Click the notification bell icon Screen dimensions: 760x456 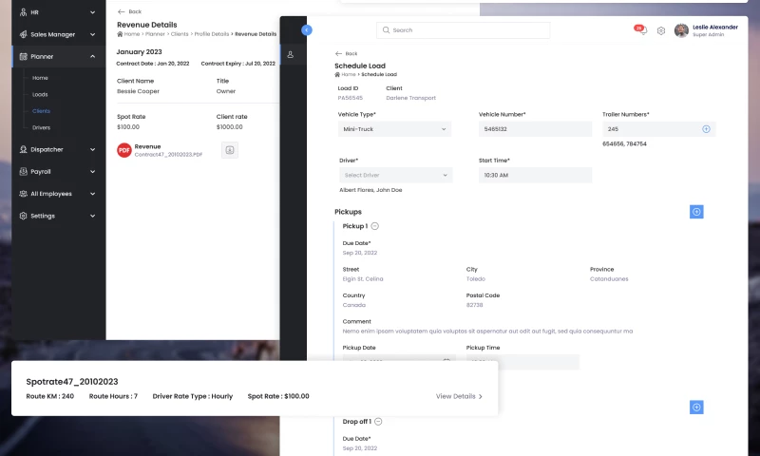[641, 30]
